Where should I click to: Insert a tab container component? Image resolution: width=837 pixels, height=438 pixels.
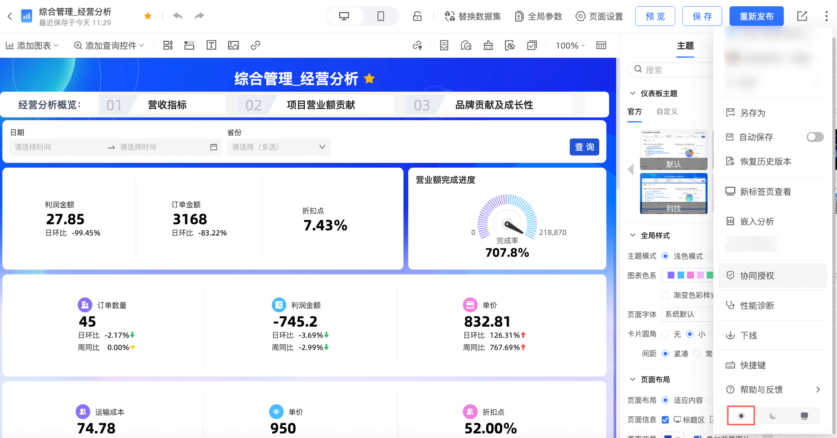tap(189, 45)
